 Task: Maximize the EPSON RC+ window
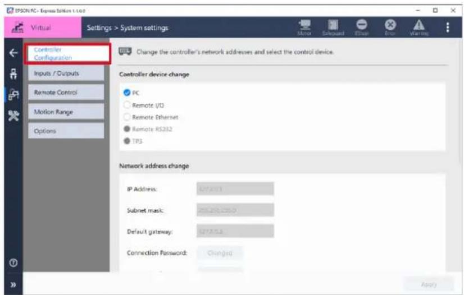tap(435, 11)
